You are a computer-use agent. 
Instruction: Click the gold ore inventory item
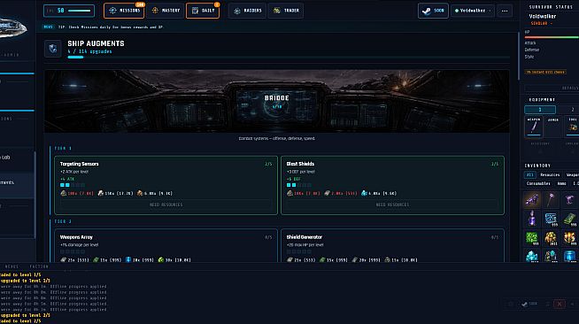[x=551, y=237]
